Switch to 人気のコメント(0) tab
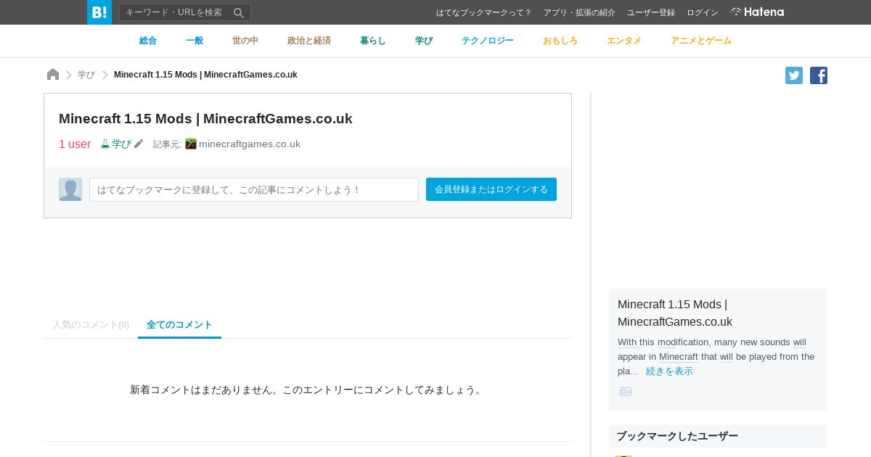Image resolution: width=871 pixels, height=457 pixels. 91,325
